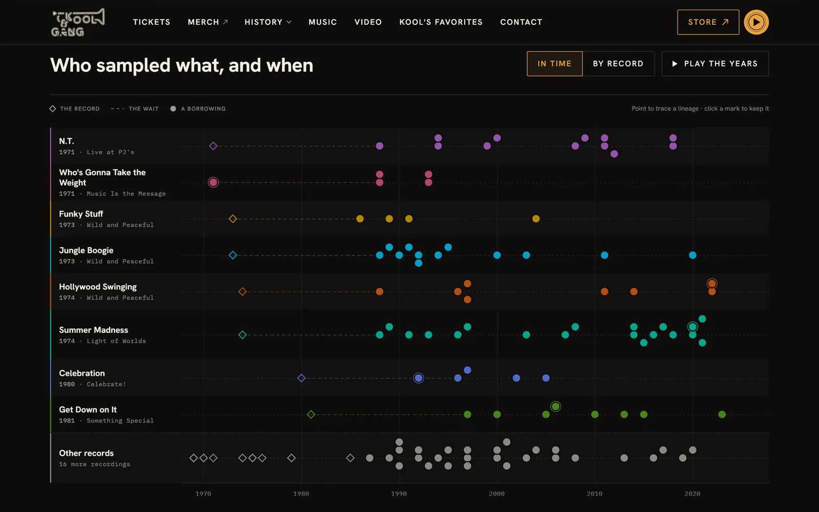Select the Jungle Boogie record diamond marker

233,255
